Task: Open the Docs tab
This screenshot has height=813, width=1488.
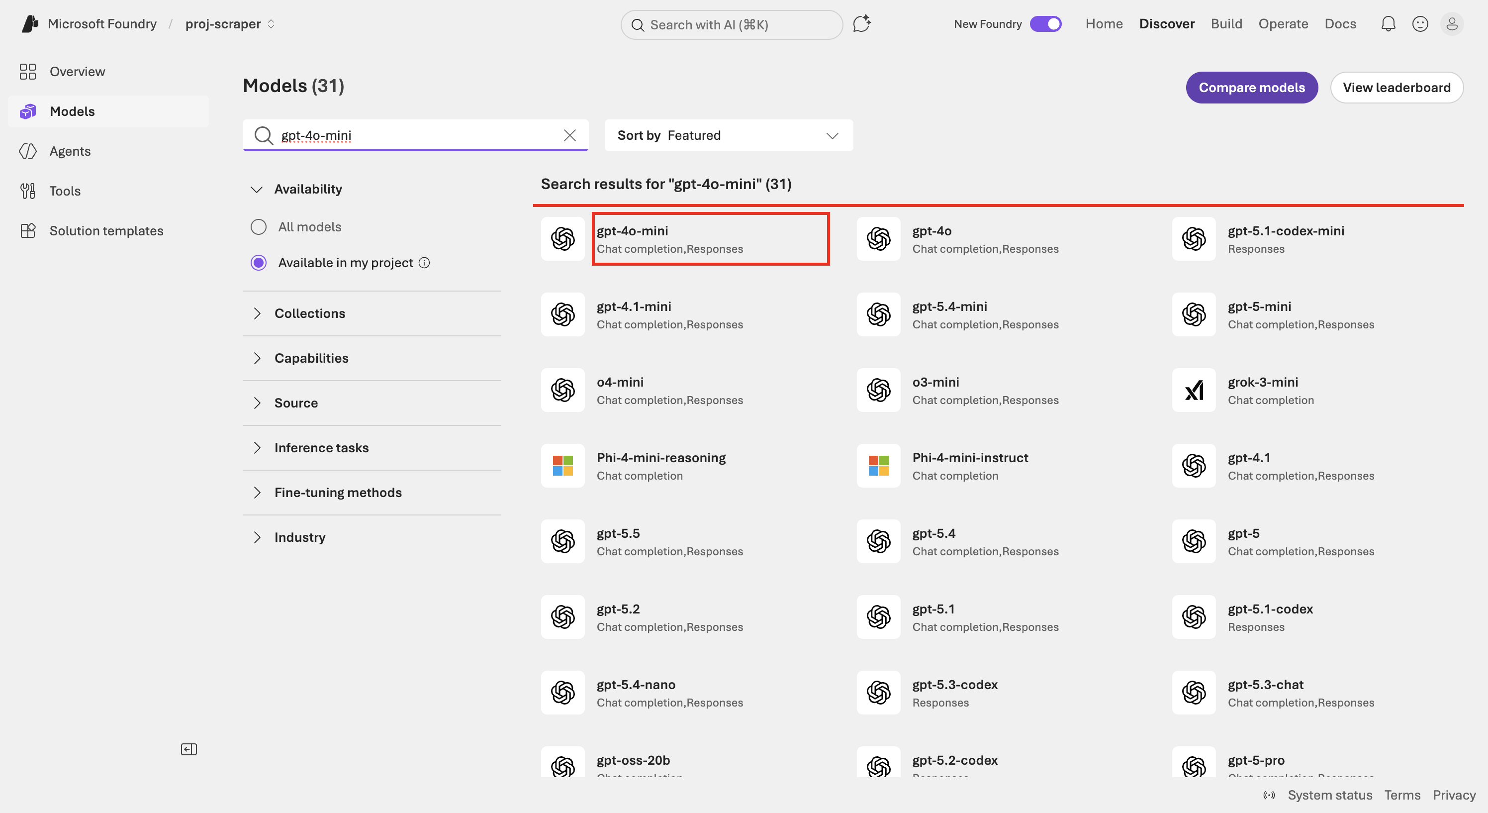Action: tap(1340, 24)
